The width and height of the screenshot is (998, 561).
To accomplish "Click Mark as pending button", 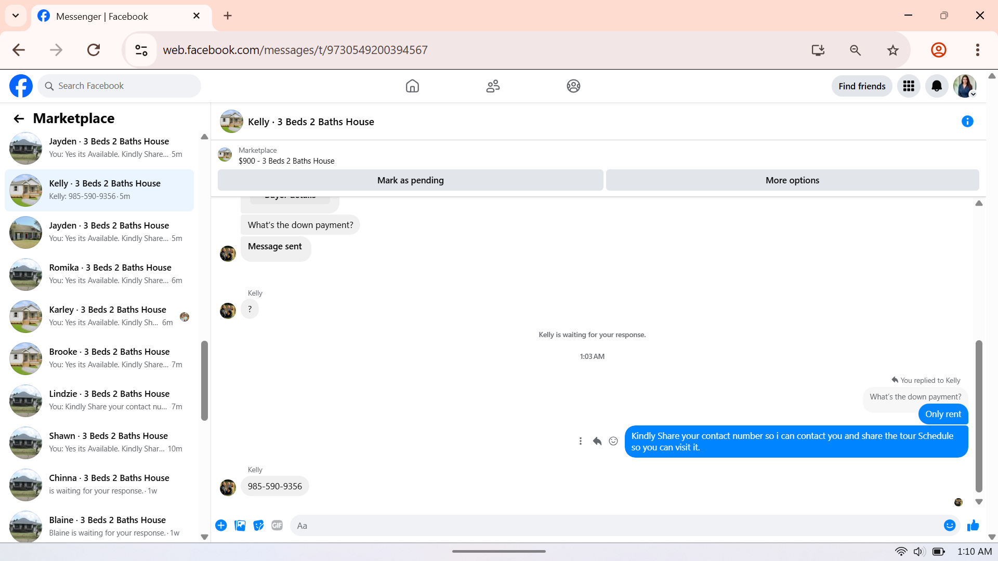I will (411, 180).
